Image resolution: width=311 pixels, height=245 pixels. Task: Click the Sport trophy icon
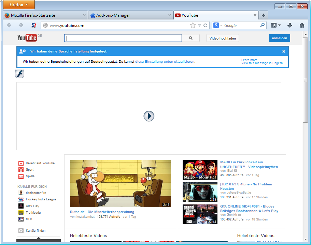pyautogui.click(x=21, y=170)
